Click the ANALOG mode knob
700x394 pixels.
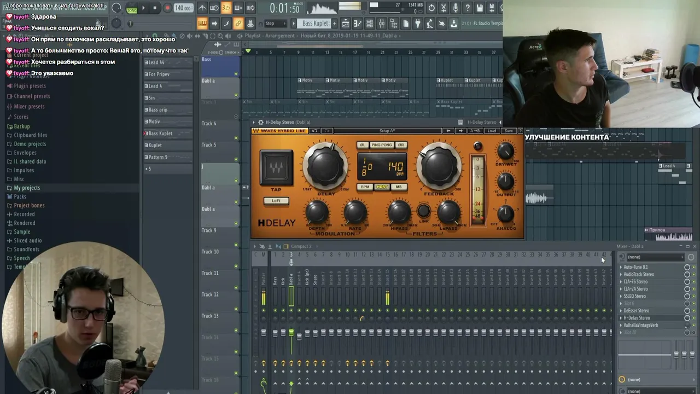(x=505, y=213)
